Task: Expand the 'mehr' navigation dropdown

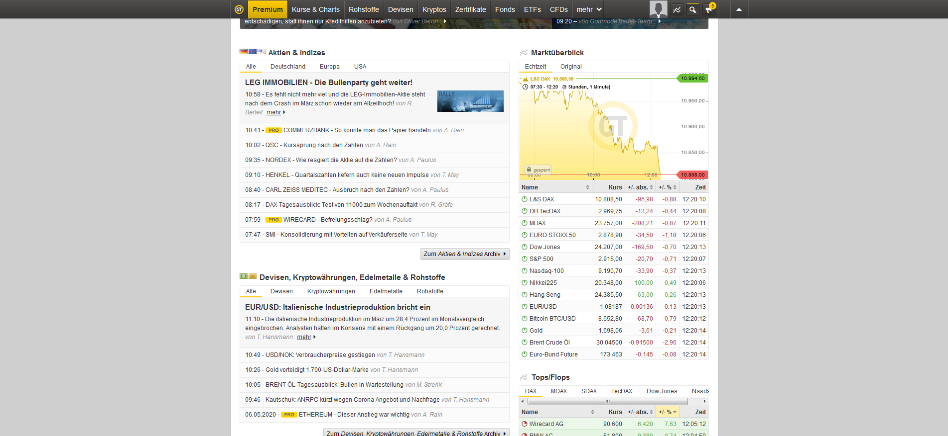Action: click(589, 9)
